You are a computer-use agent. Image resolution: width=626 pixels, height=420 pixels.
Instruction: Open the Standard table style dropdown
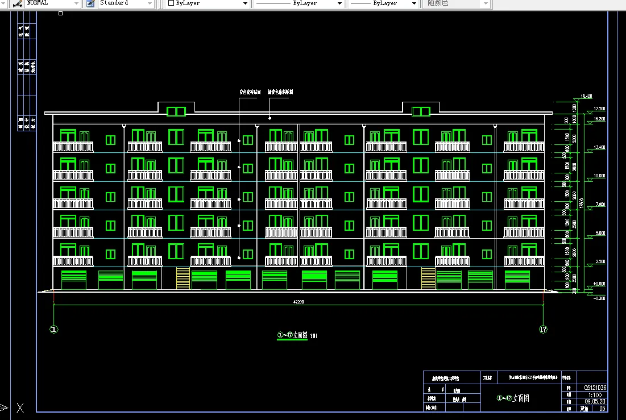150,3
